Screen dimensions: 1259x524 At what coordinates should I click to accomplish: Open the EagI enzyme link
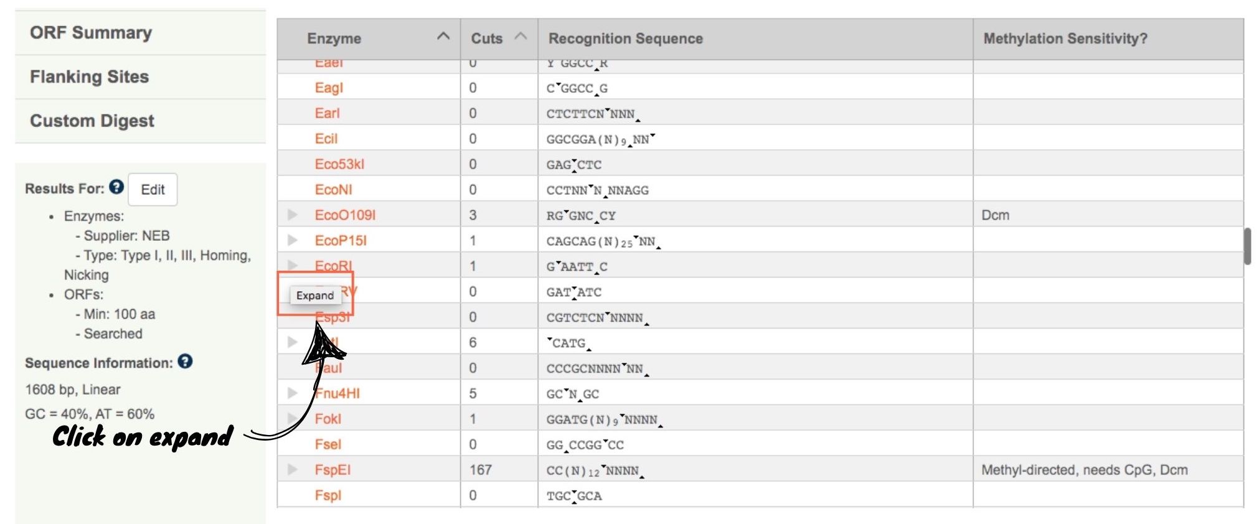click(x=329, y=88)
